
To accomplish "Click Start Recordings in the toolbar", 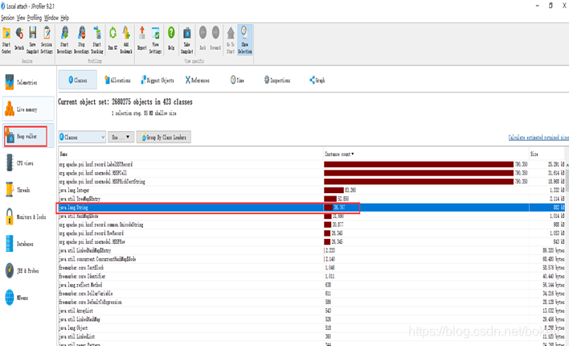I will 64,40.
